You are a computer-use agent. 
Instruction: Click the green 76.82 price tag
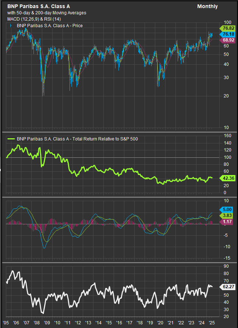point(227,28)
